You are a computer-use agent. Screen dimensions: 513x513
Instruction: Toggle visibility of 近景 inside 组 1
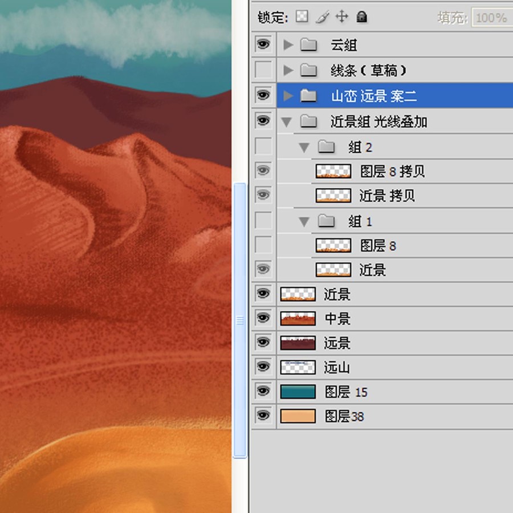263,269
